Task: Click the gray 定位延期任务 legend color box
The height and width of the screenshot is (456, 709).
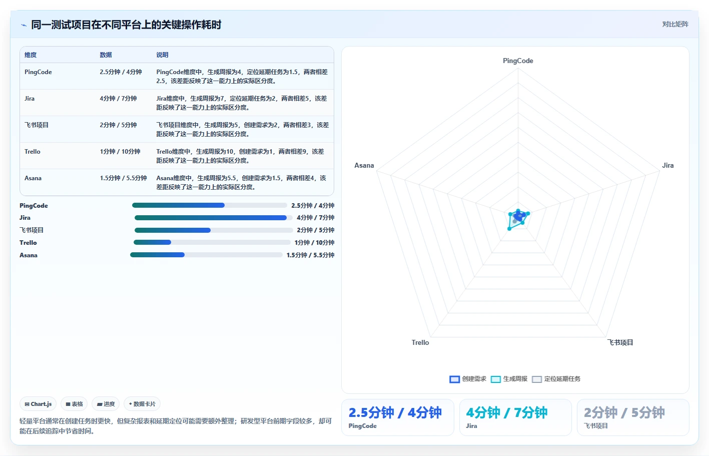Action: tap(536, 379)
